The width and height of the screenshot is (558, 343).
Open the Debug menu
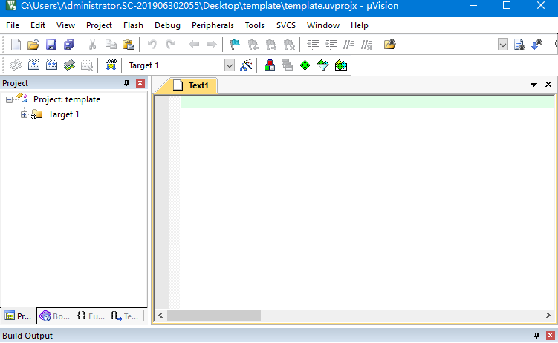[x=167, y=25]
